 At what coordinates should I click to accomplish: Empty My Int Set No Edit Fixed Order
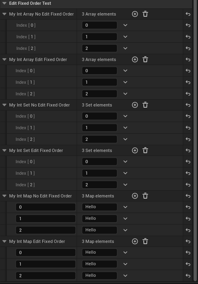click(145, 105)
